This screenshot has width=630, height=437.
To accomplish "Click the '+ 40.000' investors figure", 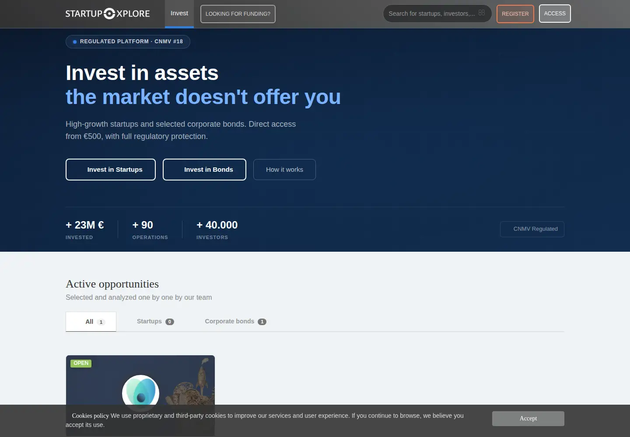I will [217, 225].
